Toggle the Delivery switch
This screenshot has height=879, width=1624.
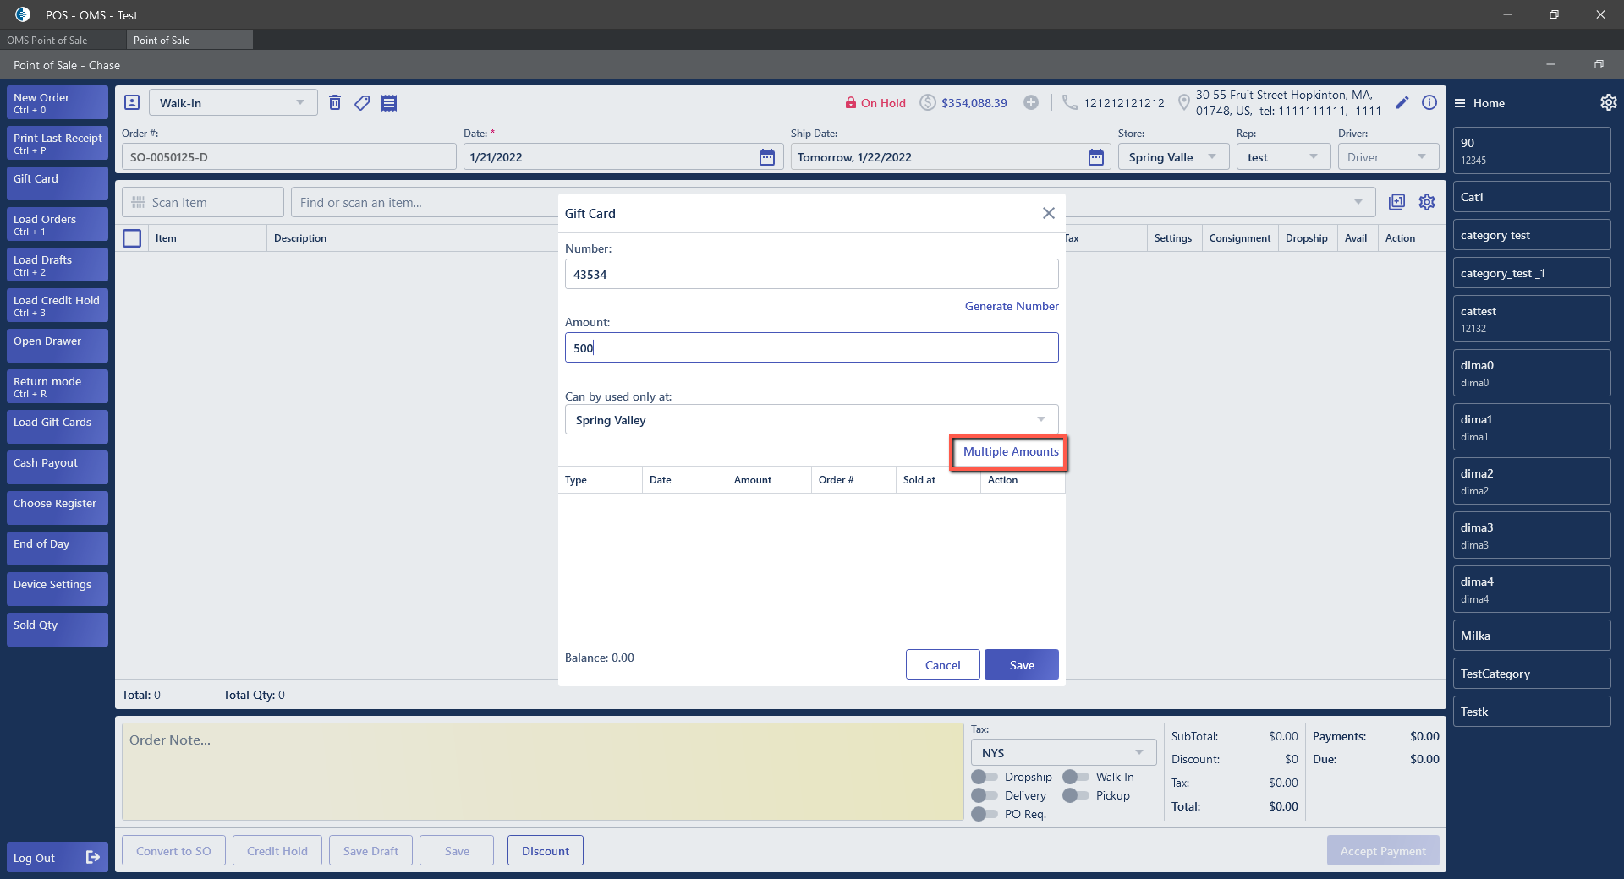tap(985, 795)
